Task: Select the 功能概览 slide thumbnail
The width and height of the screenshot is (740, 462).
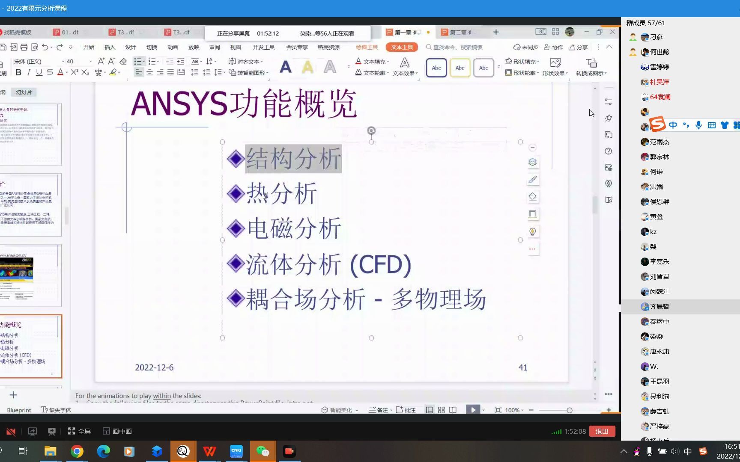Action: [31, 346]
